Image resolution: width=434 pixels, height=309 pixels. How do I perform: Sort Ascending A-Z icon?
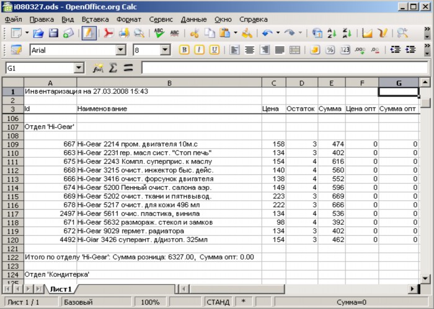(332, 34)
